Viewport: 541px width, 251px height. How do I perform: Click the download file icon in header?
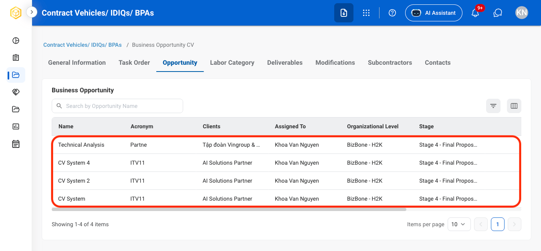[x=344, y=13]
